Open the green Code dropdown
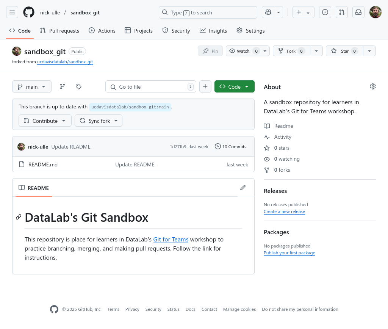Viewport: 388px width, 329px height. click(x=234, y=87)
